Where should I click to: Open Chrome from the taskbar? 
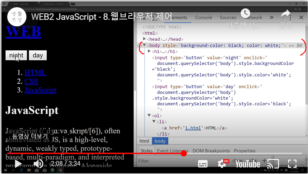60,170
